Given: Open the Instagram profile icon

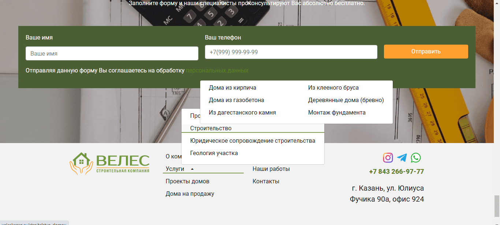Looking at the screenshot, I should point(387,158).
